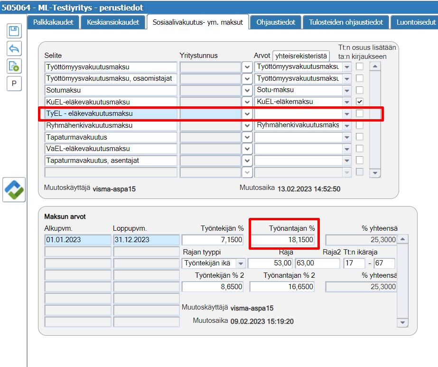The image size is (438, 367).
Task: Click the new document icon
Action: tap(14, 66)
